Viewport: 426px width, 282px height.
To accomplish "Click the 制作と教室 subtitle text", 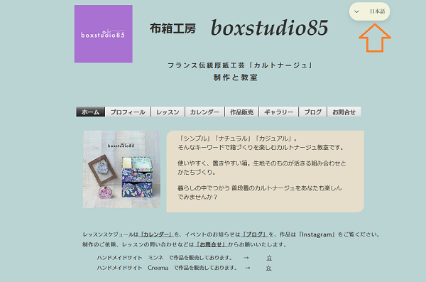I will coord(235,77).
